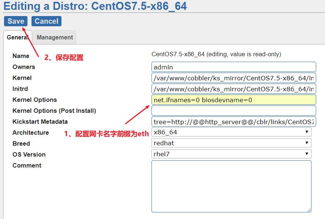
Task: Click the Save button
Action: coord(16,21)
